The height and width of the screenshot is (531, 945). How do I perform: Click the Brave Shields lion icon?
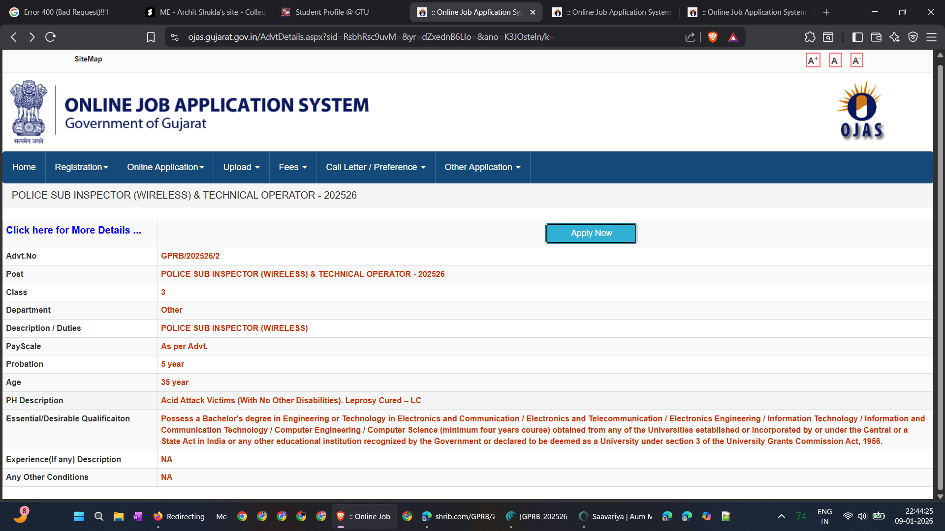coord(712,37)
